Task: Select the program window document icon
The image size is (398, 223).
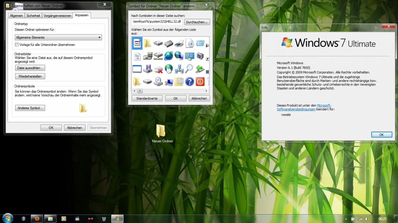Action: pos(137,44)
